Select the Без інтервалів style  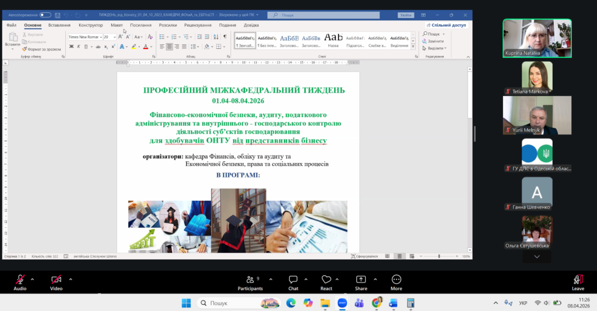click(266, 40)
